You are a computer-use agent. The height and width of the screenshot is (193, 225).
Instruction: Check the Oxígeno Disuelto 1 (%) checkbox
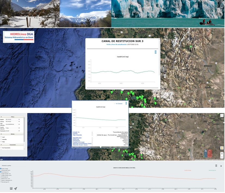click(1, 173)
